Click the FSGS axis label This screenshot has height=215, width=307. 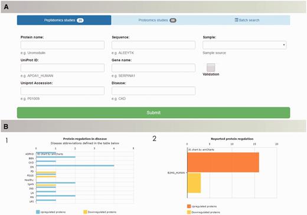pyautogui.click(x=30, y=175)
